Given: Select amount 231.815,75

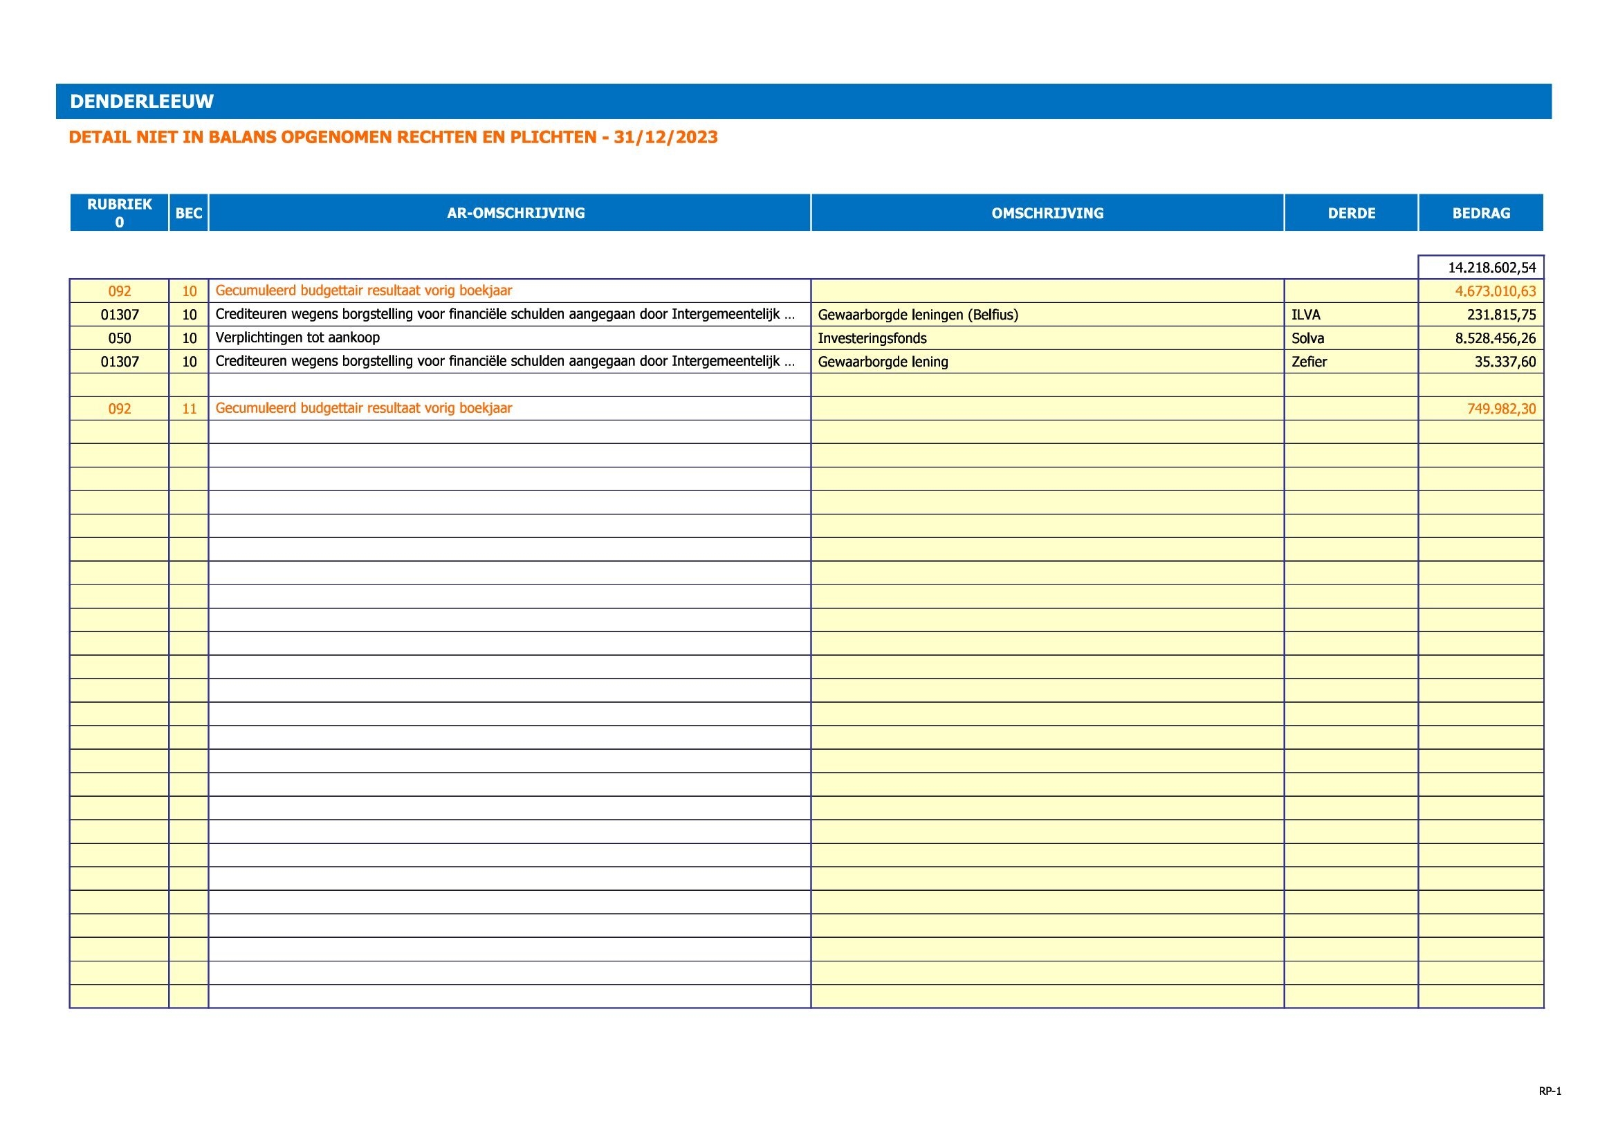Looking at the screenshot, I should (1481, 315).
